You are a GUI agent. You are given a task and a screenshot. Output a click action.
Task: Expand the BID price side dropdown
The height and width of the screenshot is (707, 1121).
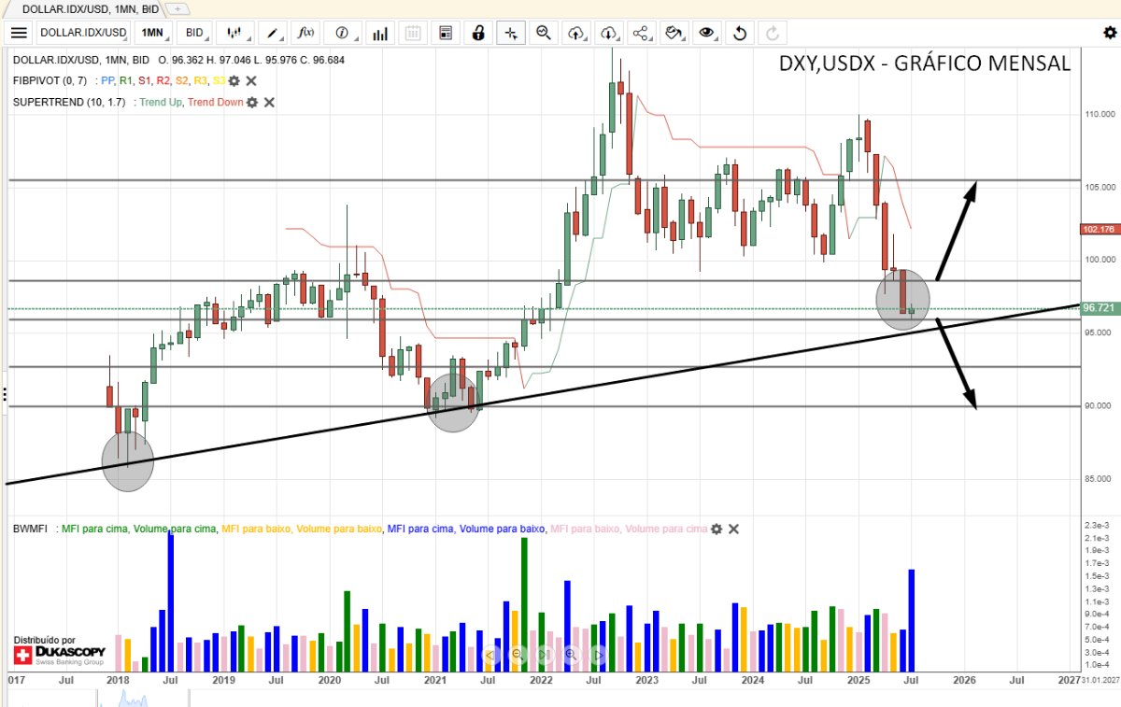(194, 33)
